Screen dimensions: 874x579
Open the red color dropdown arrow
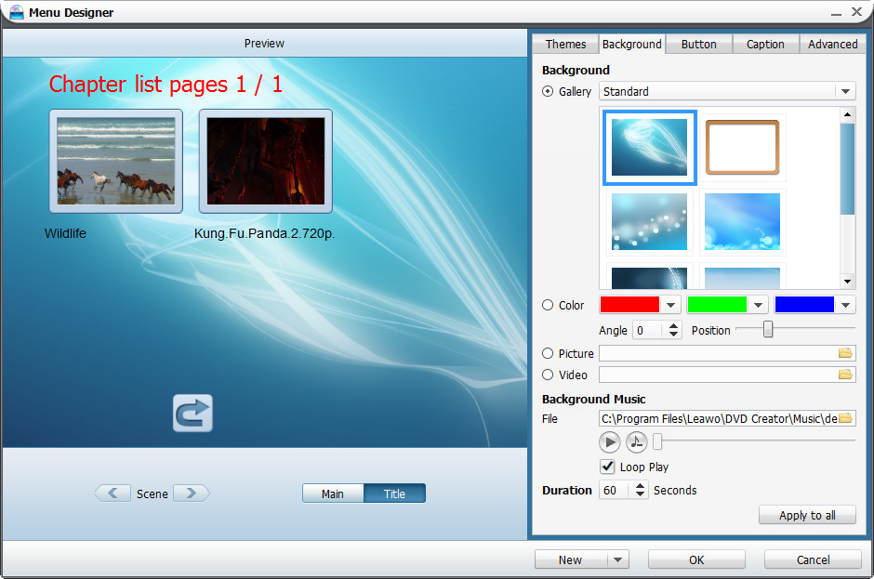pos(670,305)
